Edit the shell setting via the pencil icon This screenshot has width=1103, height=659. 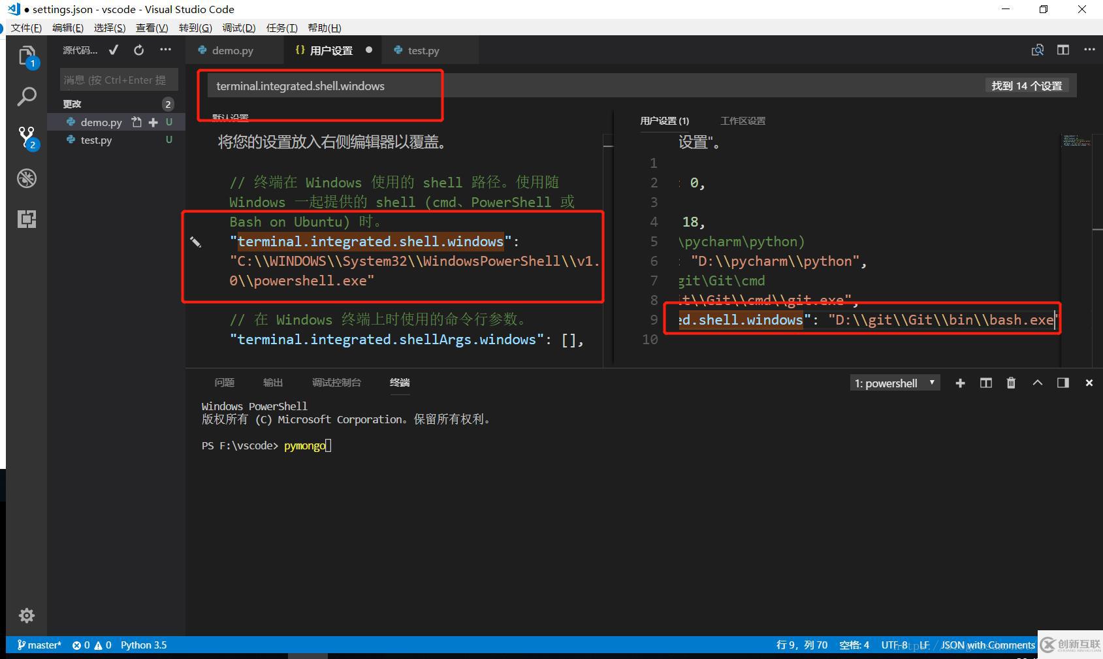click(x=196, y=242)
